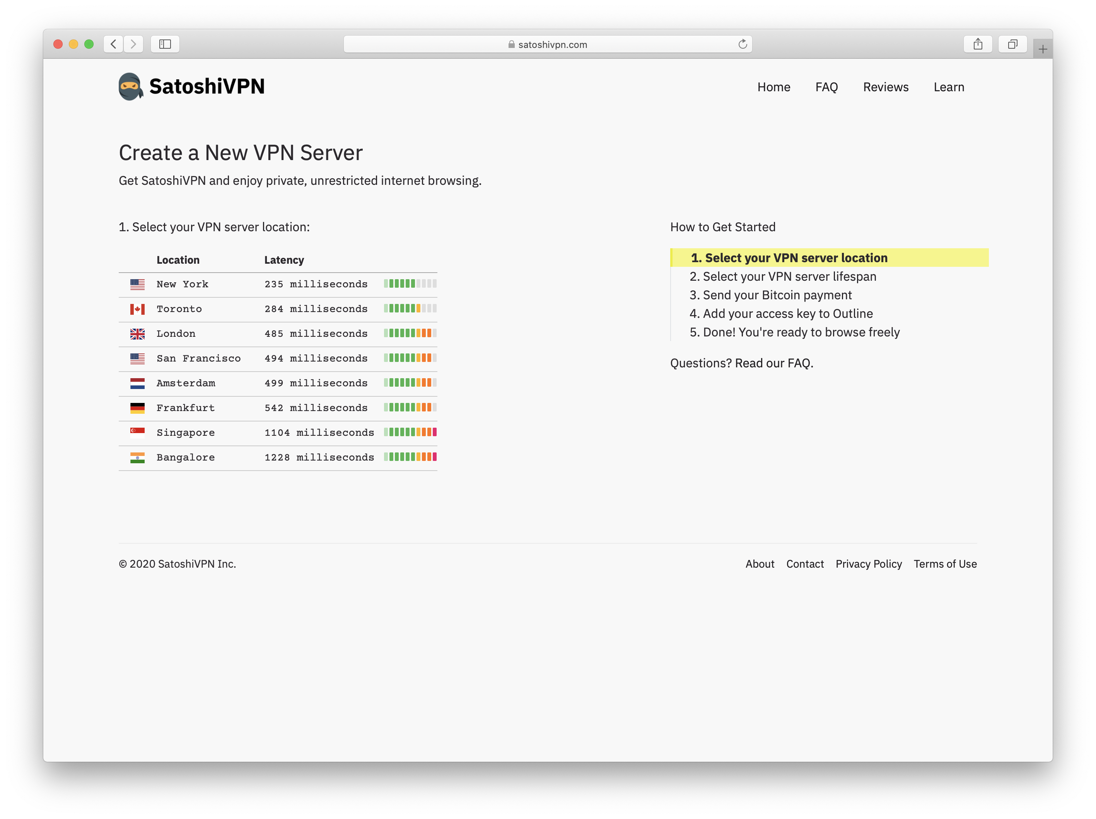Click the SatoshiVPN ninja logo icon

(130, 87)
